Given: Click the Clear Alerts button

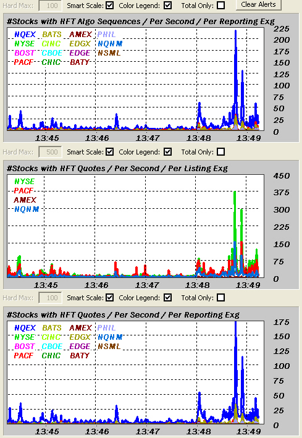Looking at the screenshot, I should 258,4.
